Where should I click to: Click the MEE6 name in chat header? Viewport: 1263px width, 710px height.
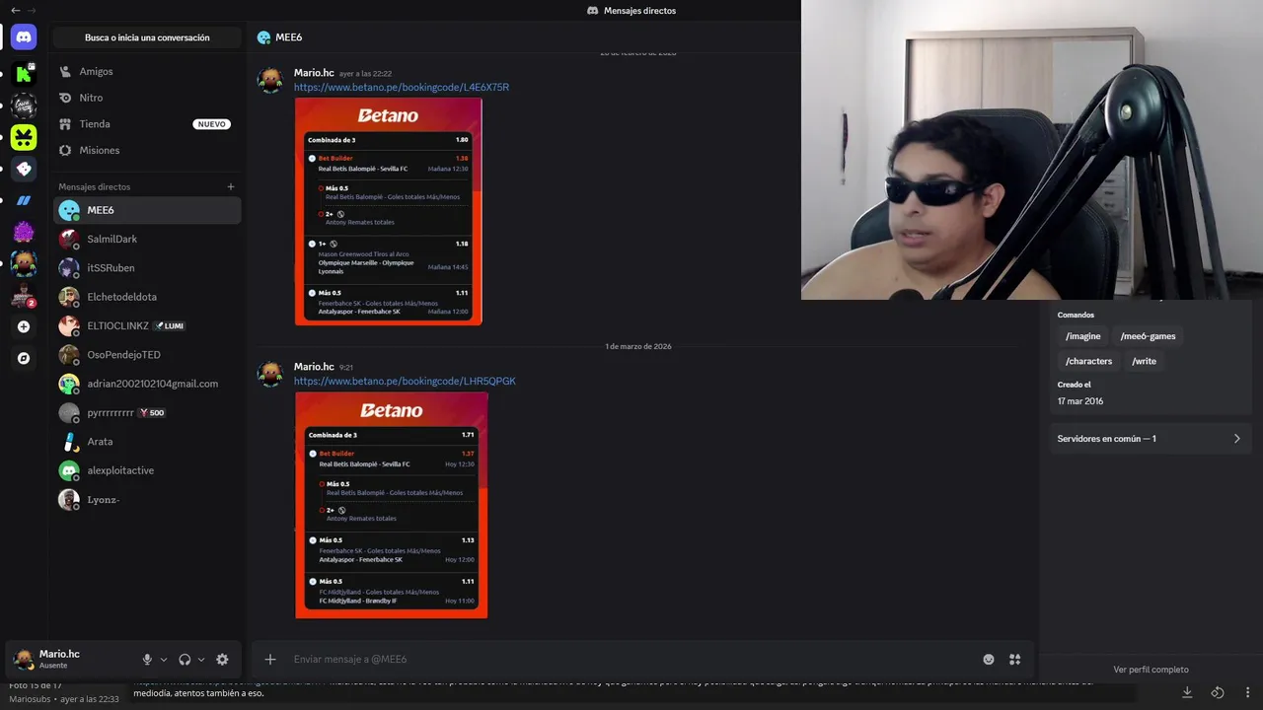[289, 37]
